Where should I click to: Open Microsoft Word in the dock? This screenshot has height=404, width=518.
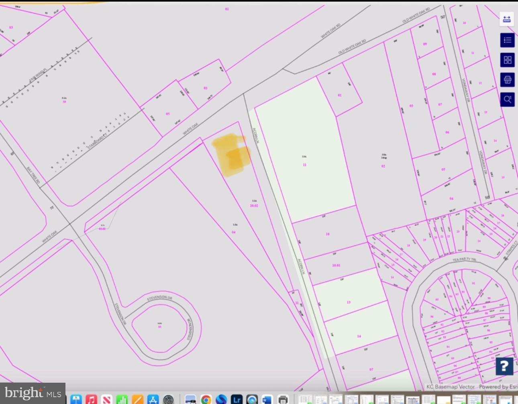click(x=267, y=399)
